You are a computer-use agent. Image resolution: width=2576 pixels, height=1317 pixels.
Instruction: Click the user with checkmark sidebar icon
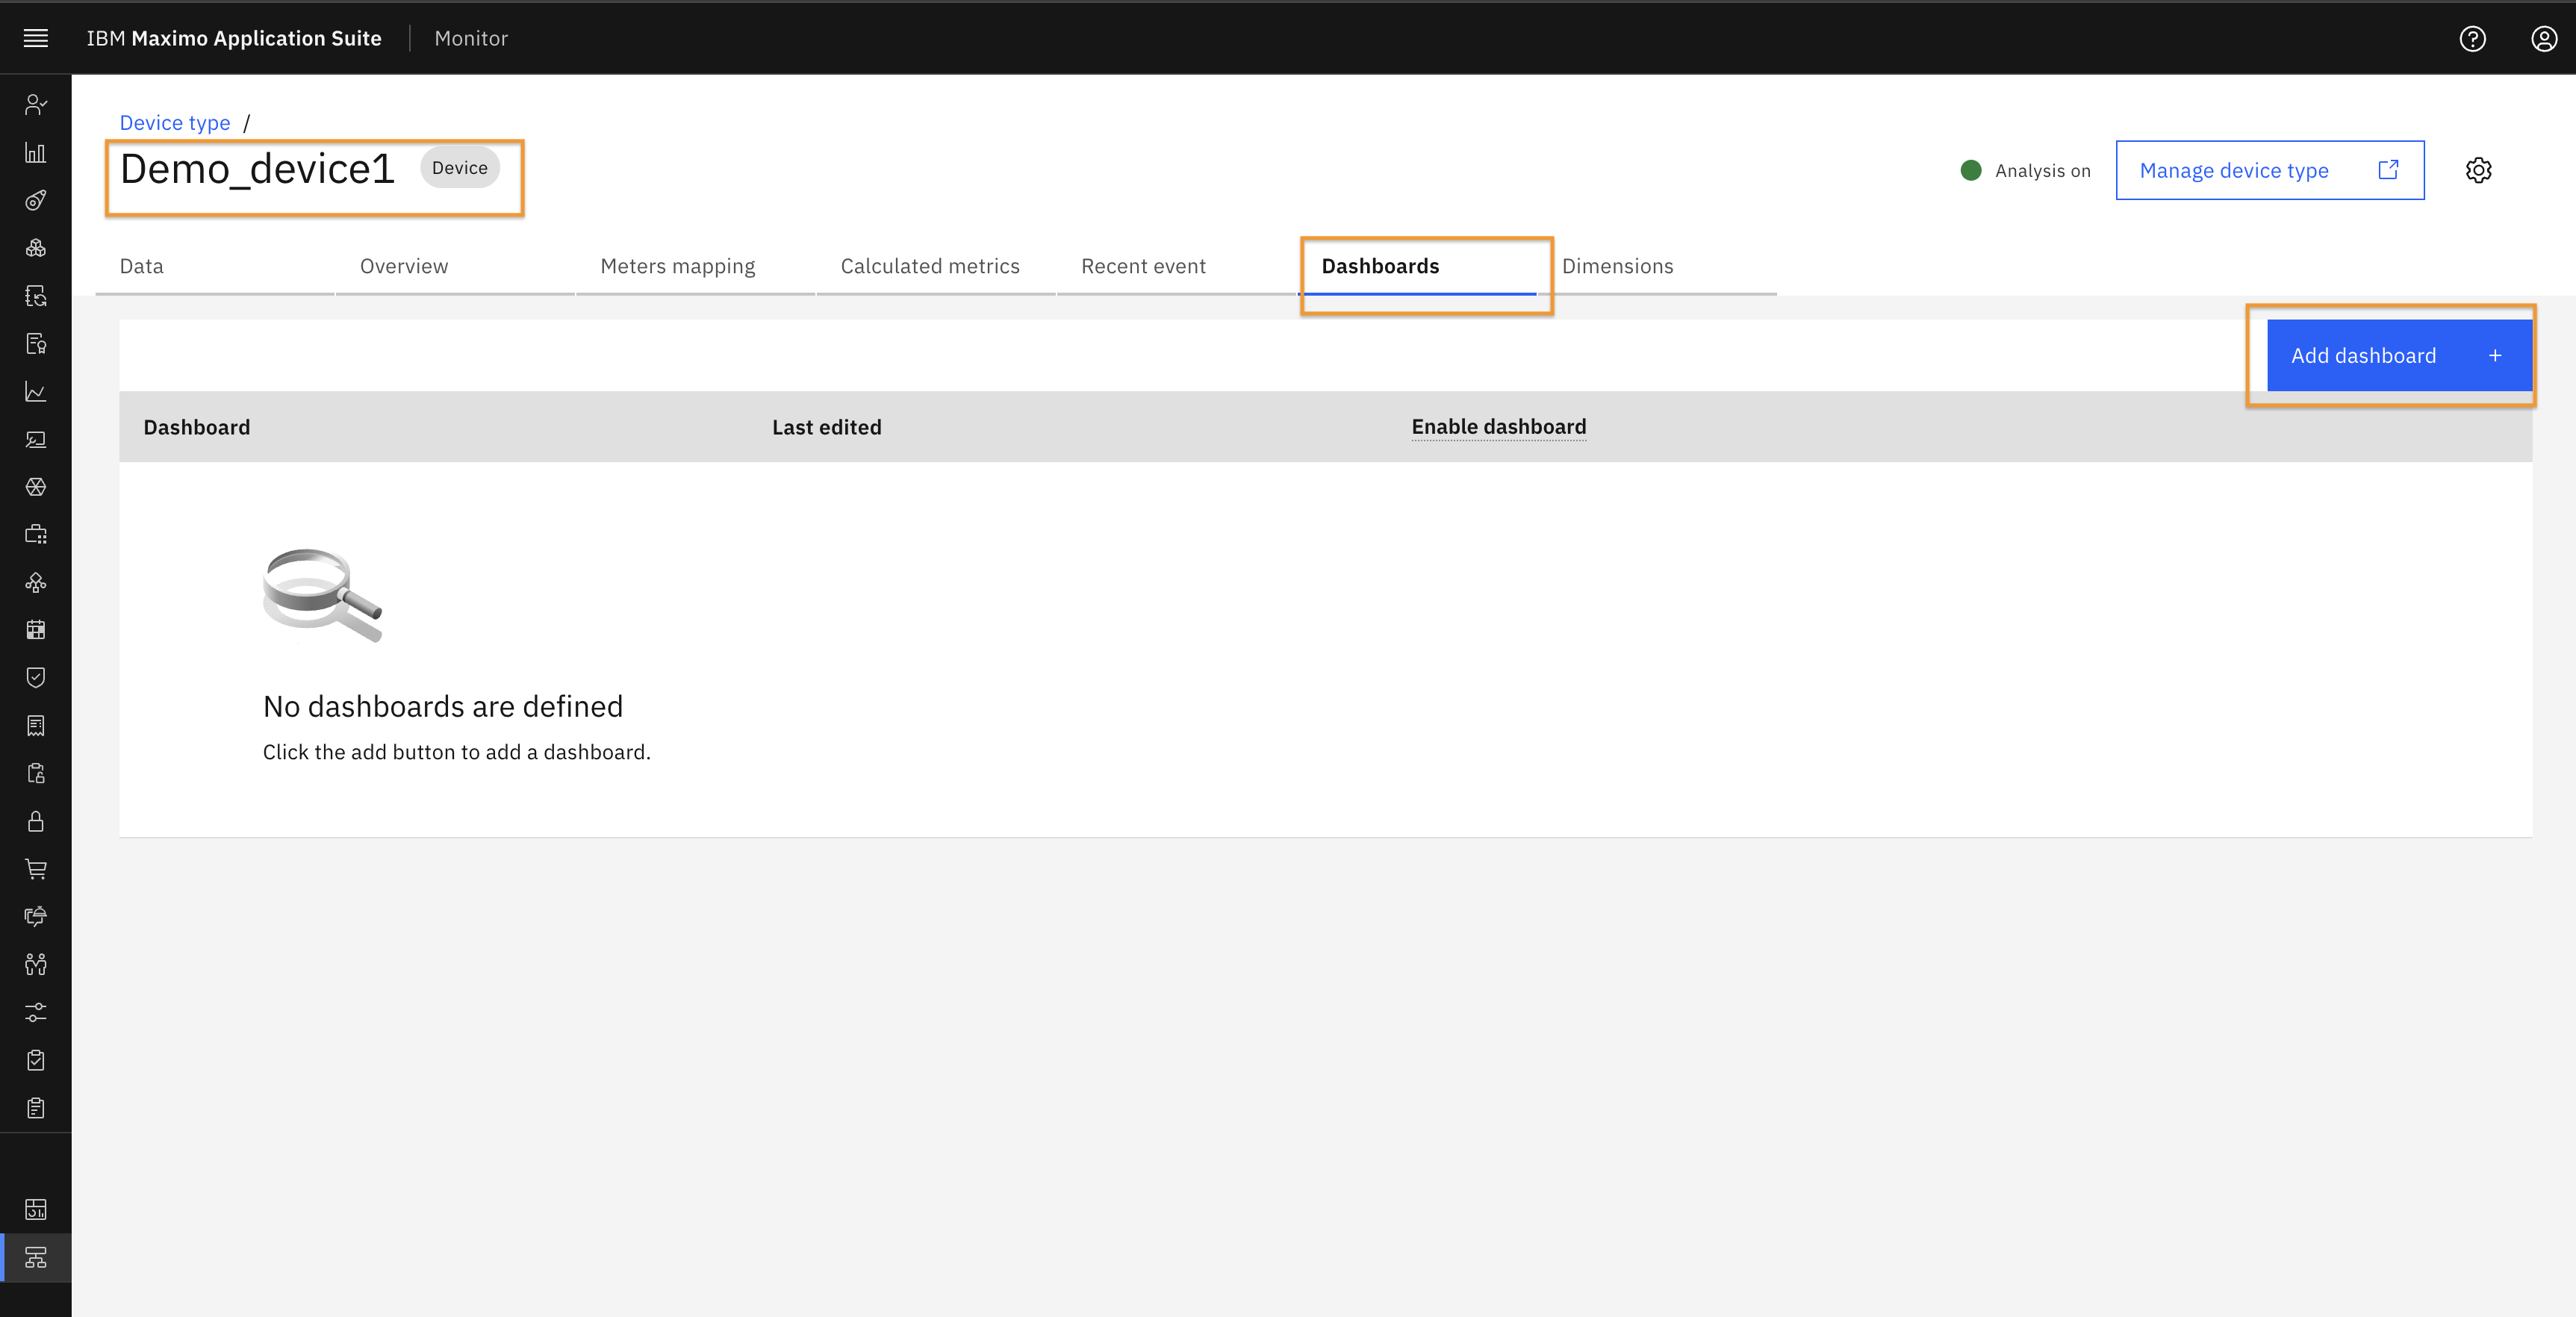pos(36,104)
